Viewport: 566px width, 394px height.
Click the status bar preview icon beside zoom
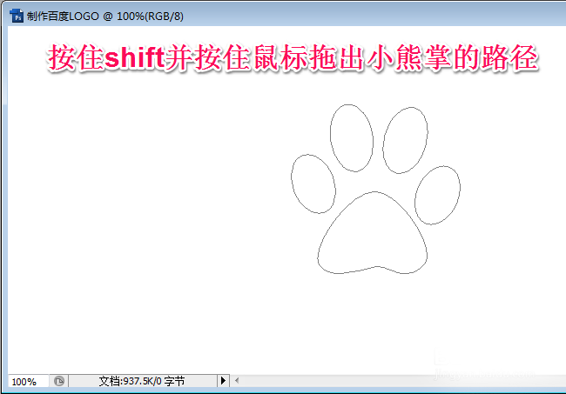(x=59, y=381)
